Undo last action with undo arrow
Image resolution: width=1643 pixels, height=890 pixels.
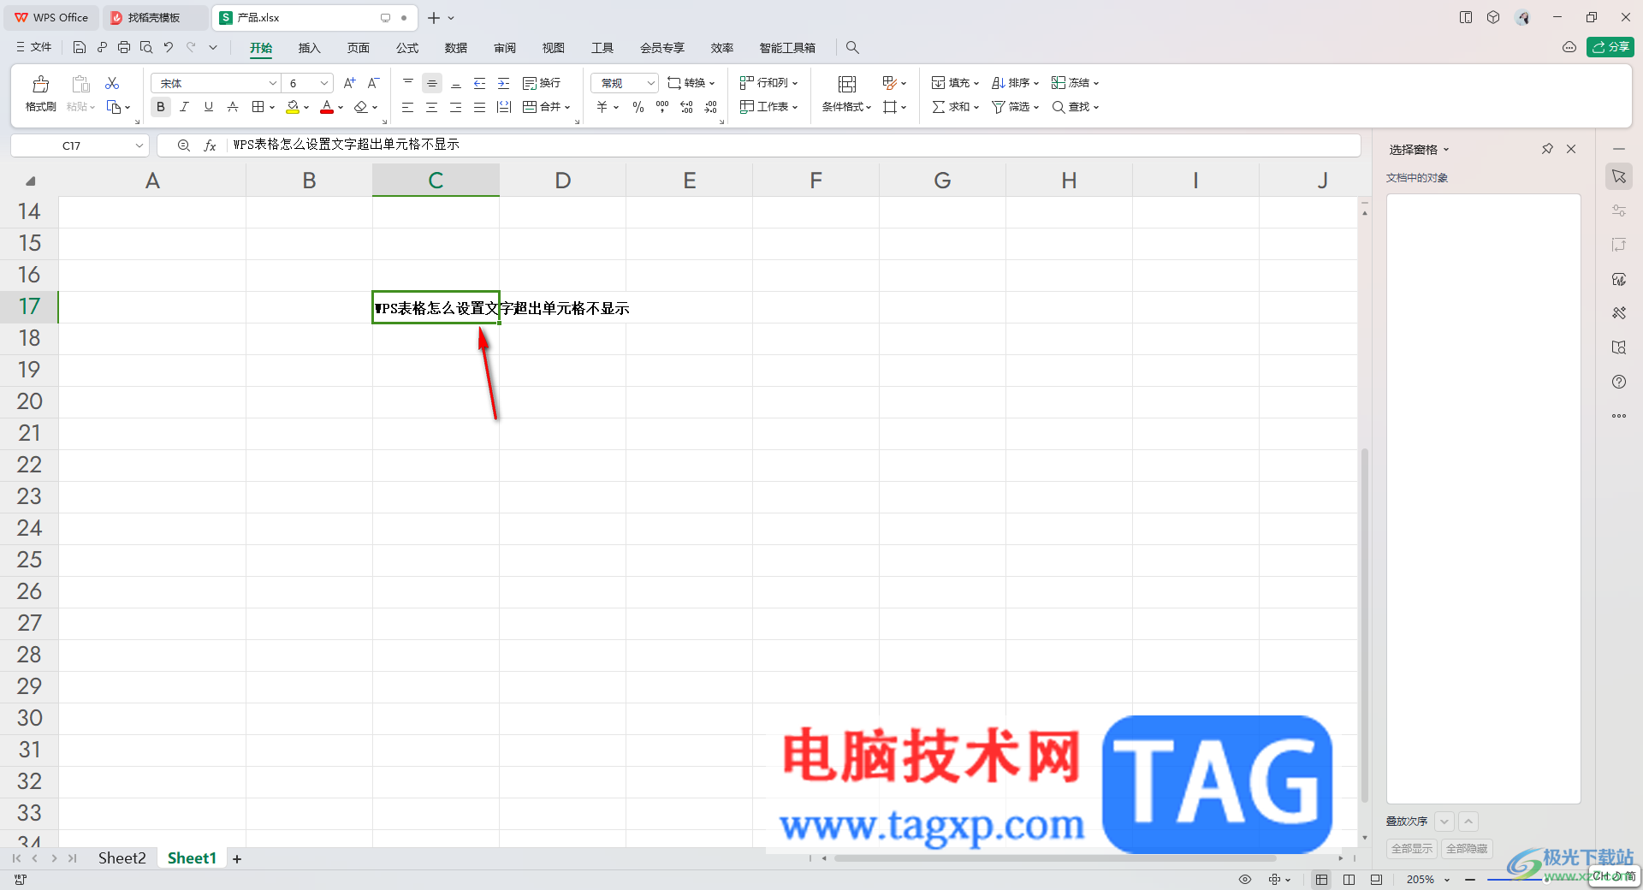(169, 47)
